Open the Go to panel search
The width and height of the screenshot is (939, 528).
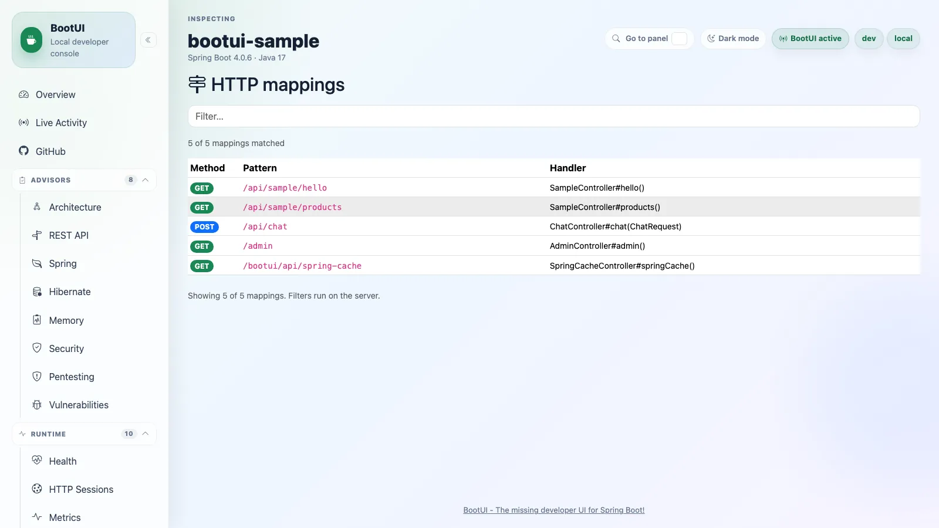click(650, 39)
